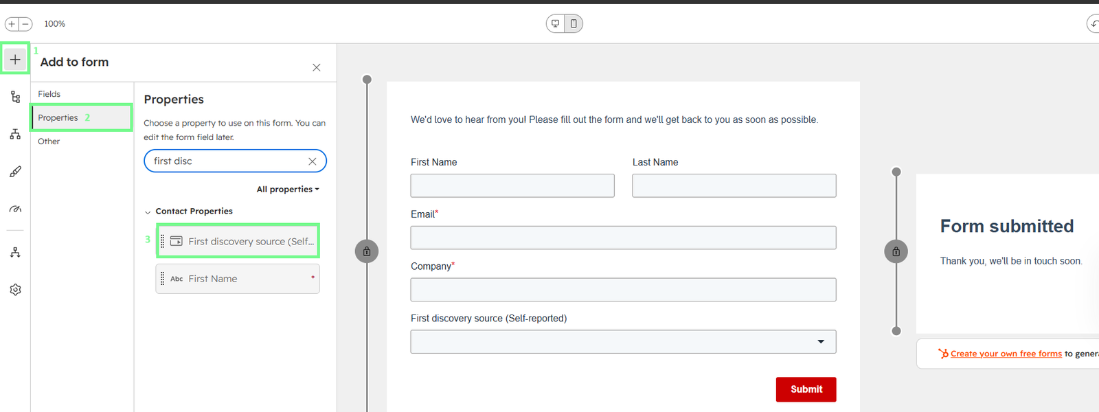Viewport: 1099px width, 412px height.
Task: Click the property search box
Action: (235, 161)
